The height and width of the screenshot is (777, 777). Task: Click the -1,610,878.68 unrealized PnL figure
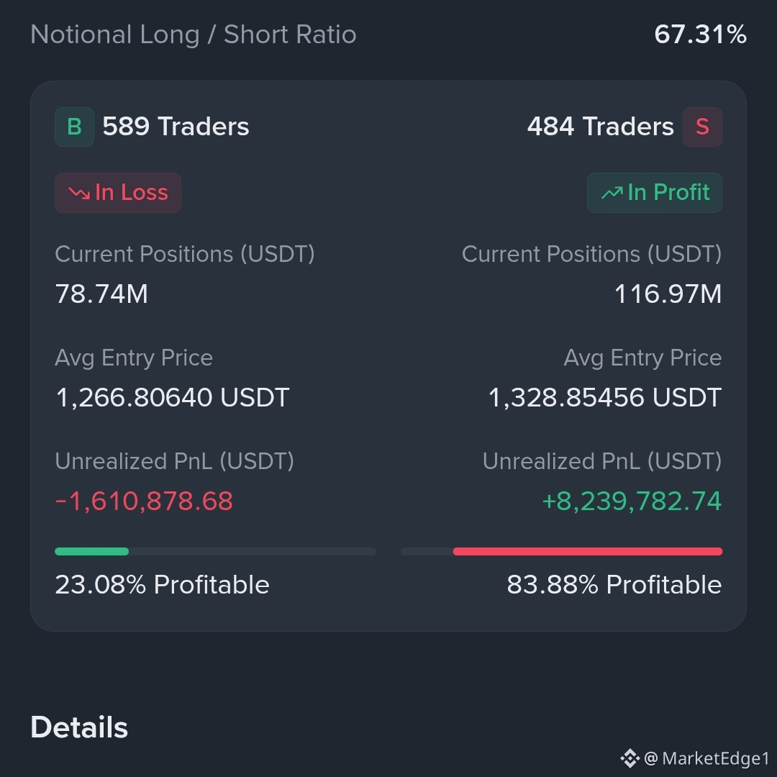tap(144, 501)
